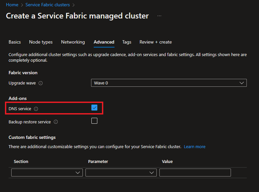
Task: Click the Custom fabric settings heading
Action: pos(32,137)
